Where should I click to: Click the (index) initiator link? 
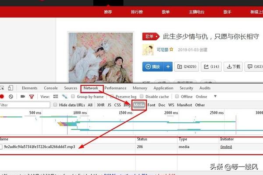tap(226, 147)
